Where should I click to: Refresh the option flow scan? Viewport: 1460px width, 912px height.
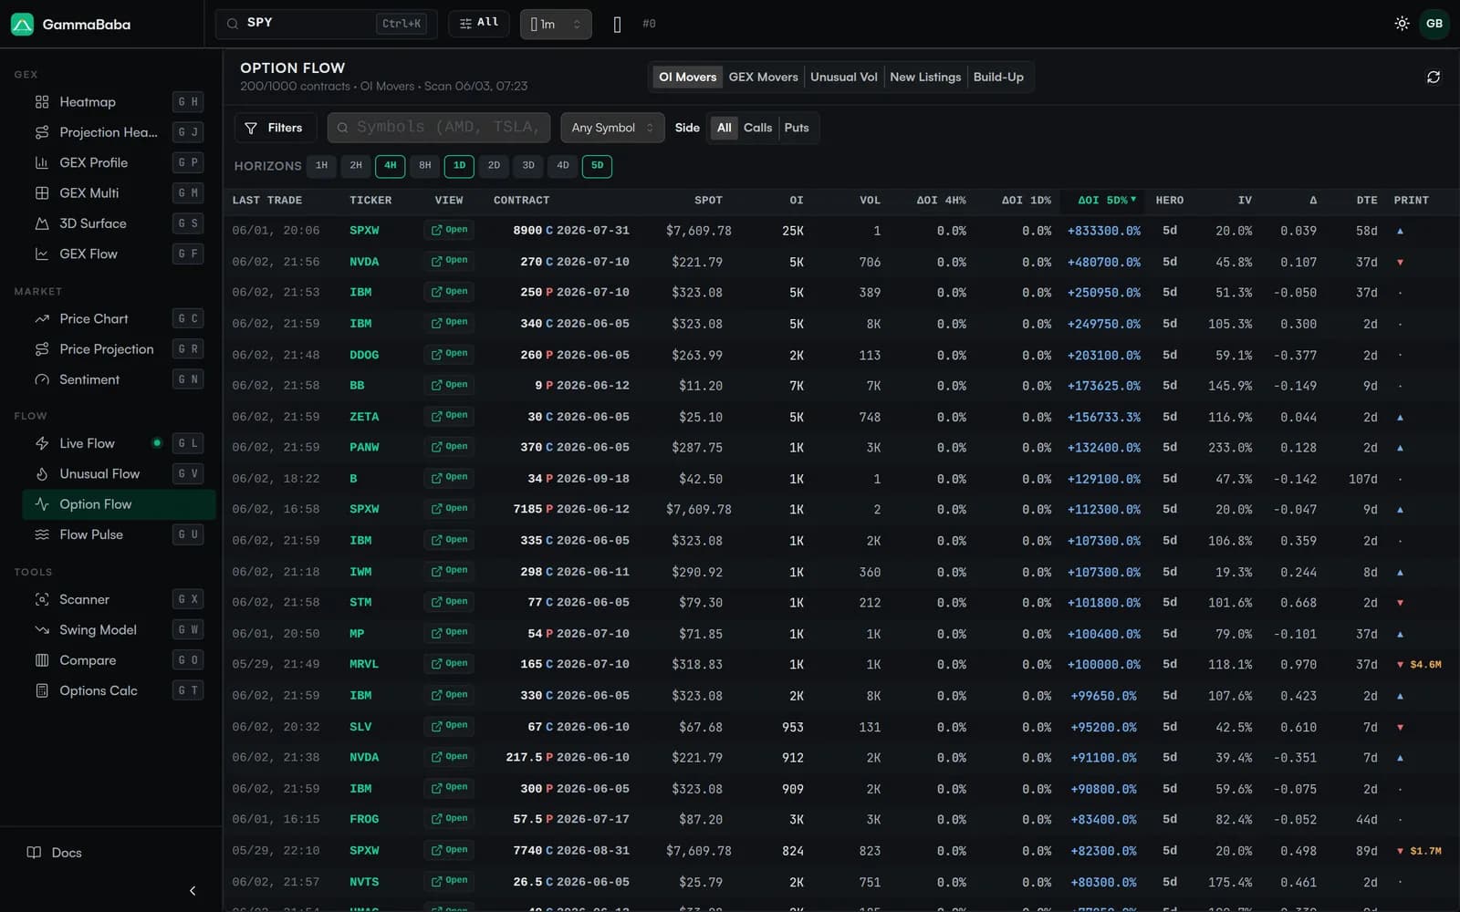coord(1434,78)
